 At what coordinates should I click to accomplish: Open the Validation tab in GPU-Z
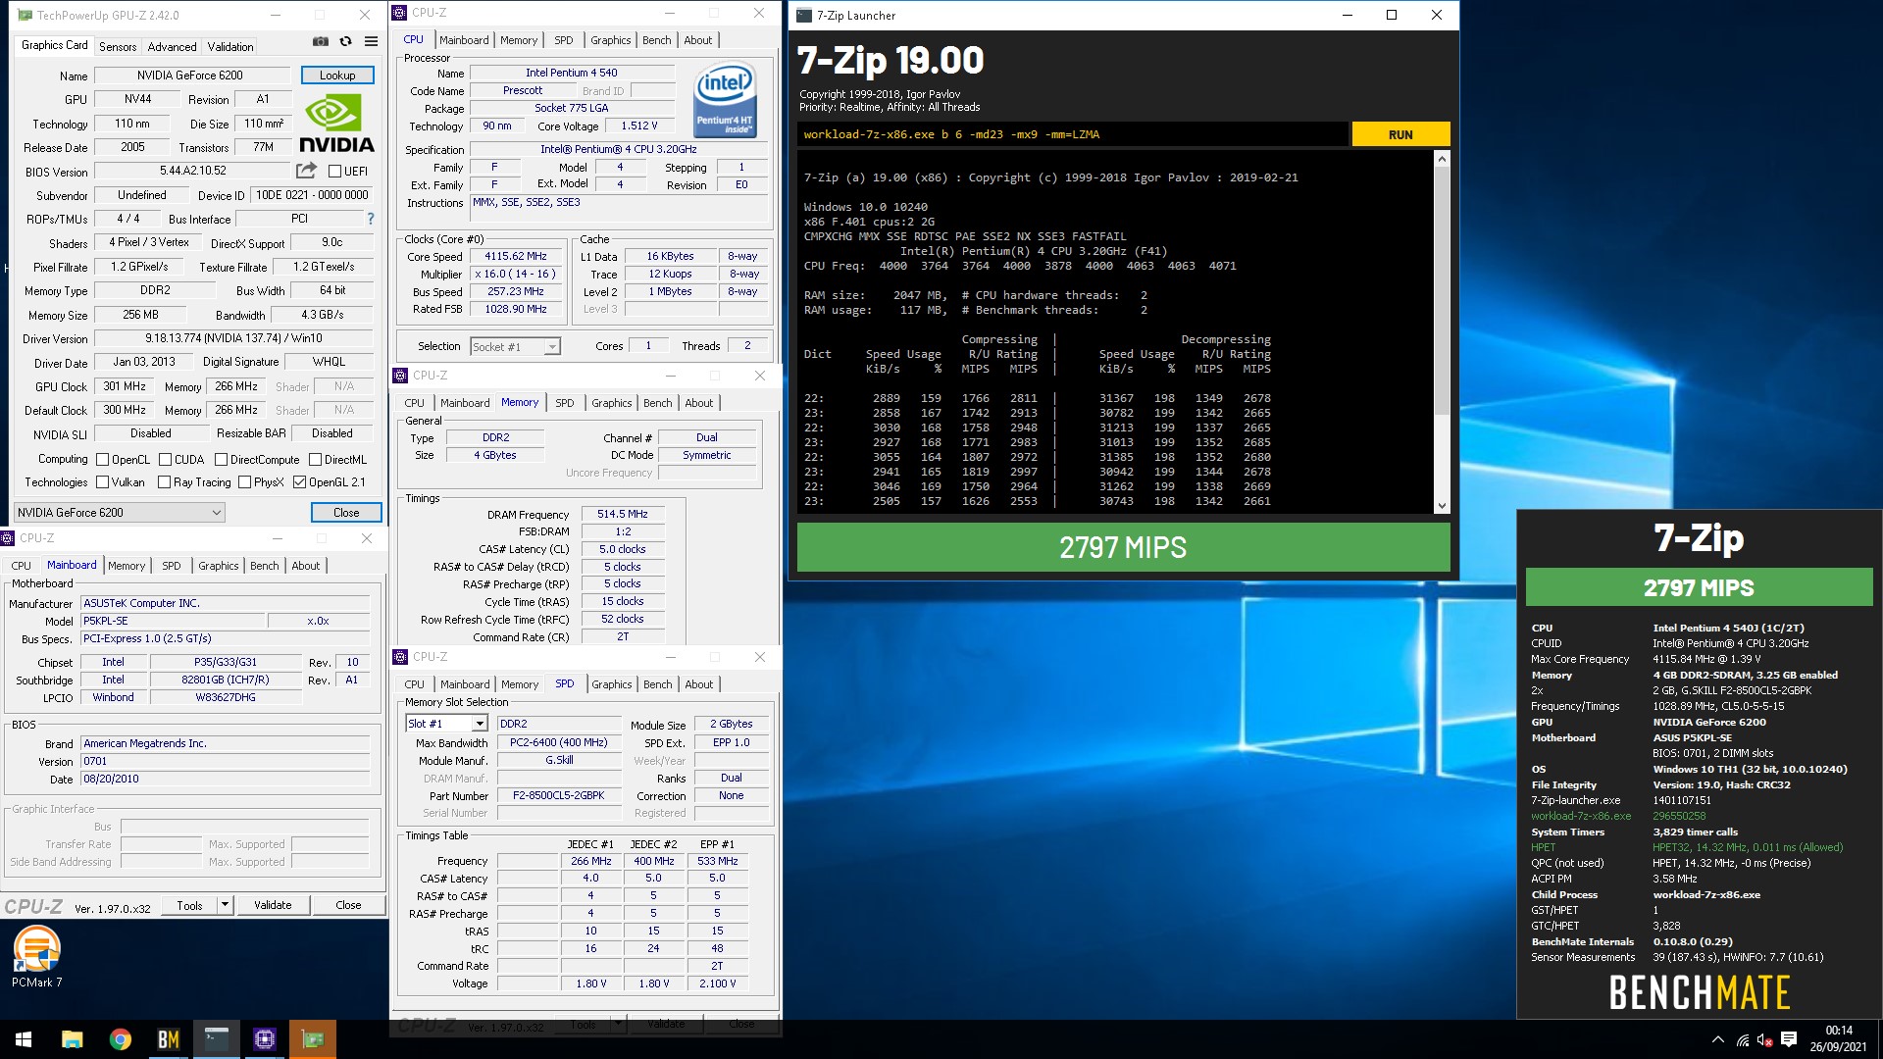(230, 46)
